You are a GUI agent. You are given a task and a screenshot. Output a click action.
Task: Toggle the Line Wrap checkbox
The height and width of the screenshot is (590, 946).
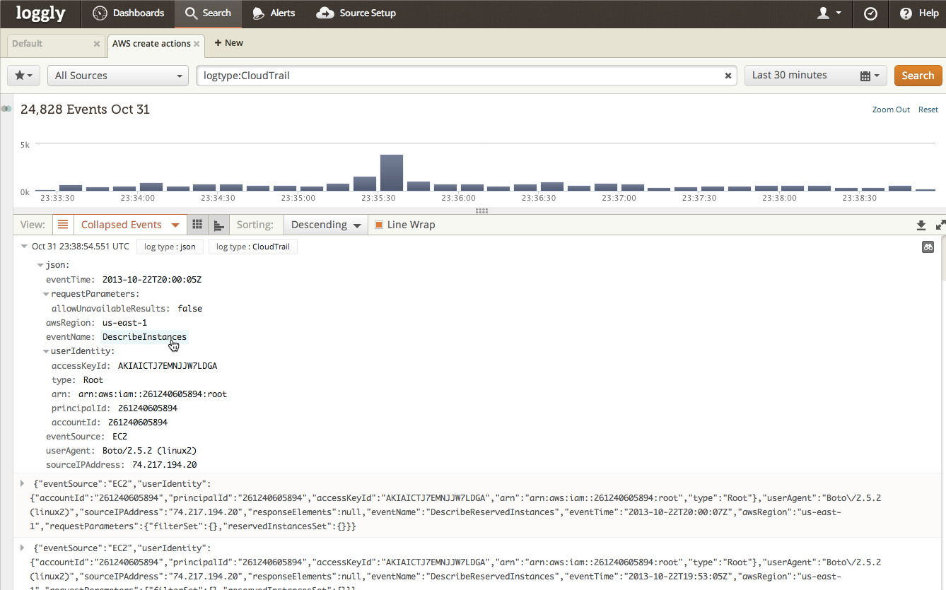[x=379, y=225]
